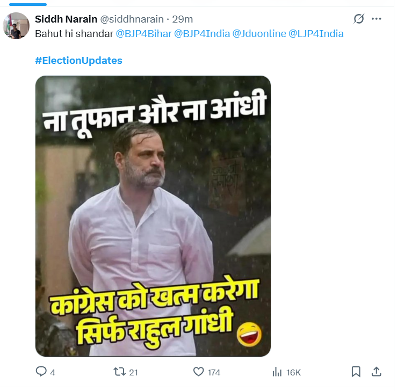Click the 174 likes count
The image size is (397, 391).
click(214, 372)
